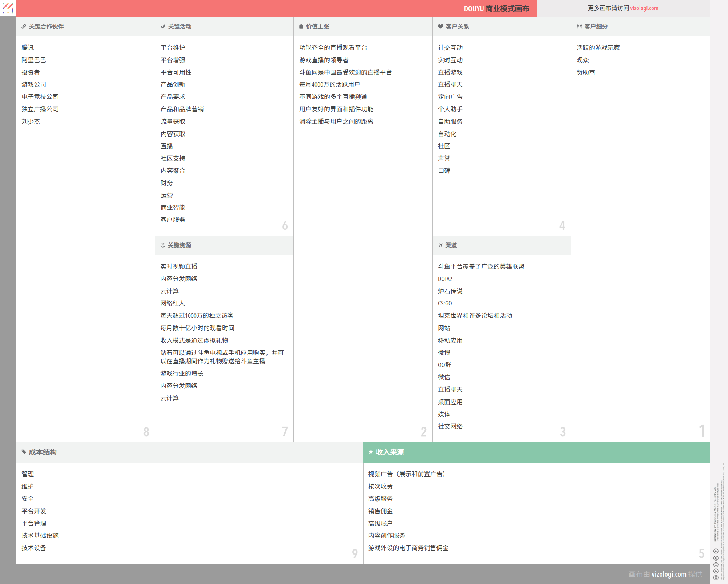Click vizologi.com link in bottom footer
The image size is (728, 584).
click(669, 574)
